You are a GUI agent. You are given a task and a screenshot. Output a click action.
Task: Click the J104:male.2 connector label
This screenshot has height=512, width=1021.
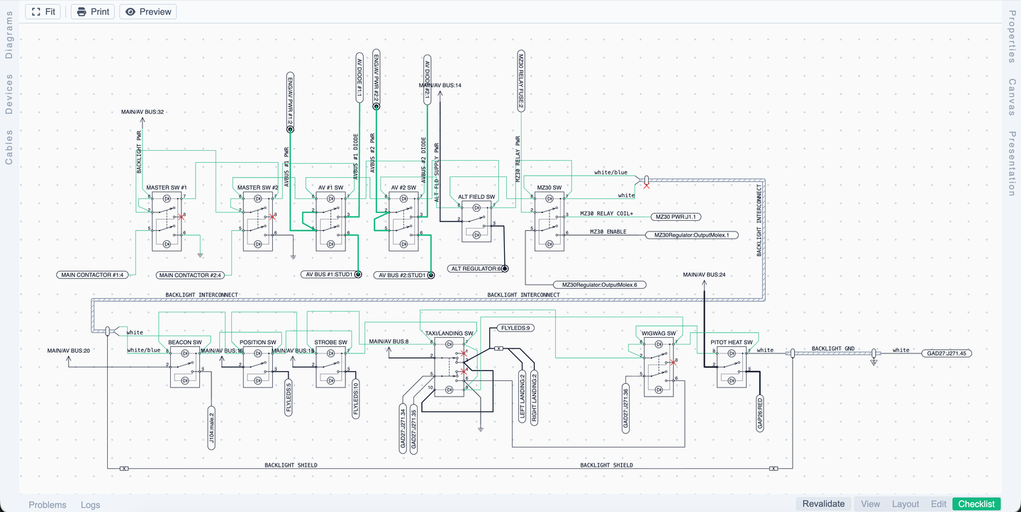pyautogui.click(x=211, y=428)
